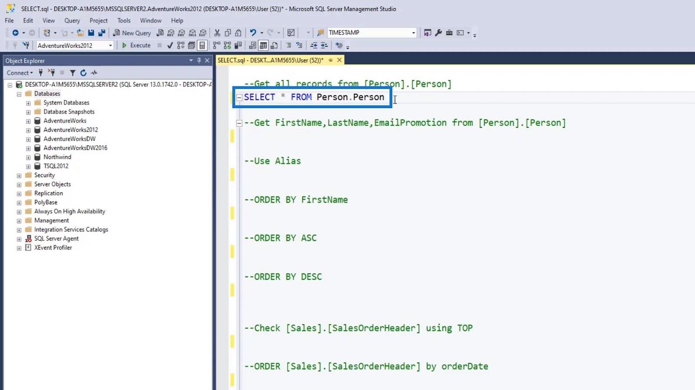Toggle Include Client Statistics
Image resolution: width=695 pixels, height=390 pixels.
tap(238, 45)
